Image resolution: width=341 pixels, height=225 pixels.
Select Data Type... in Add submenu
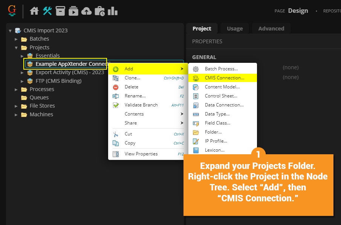pos(223,114)
